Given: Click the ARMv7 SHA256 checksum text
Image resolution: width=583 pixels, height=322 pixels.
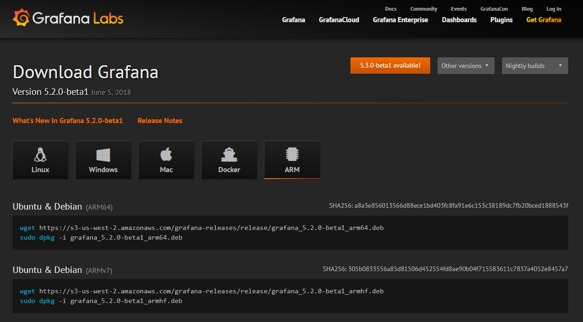Looking at the screenshot, I should [445, 269].
